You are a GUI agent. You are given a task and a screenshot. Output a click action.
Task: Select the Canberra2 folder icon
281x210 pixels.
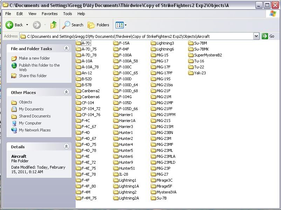point(78,91)
